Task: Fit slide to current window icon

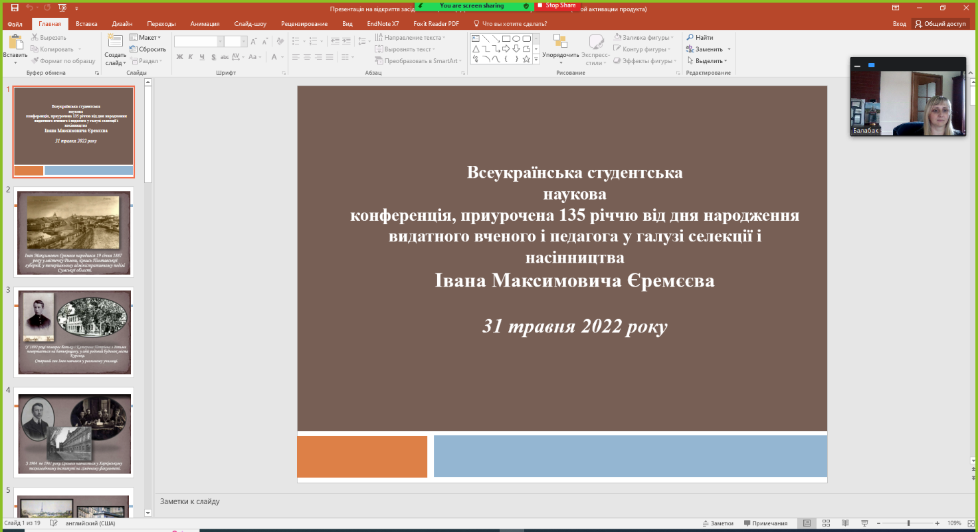Action: (x=971, y=523)
